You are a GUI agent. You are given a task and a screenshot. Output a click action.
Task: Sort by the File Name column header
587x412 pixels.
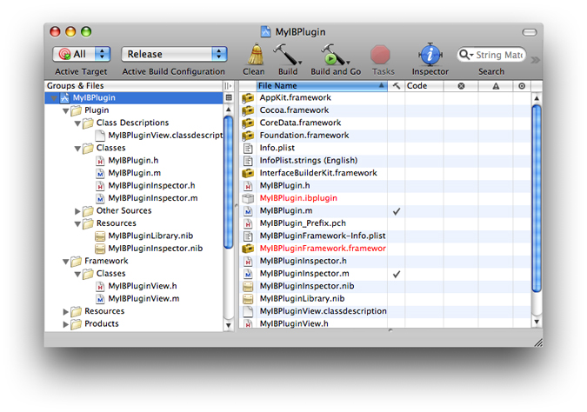(313, 87)
